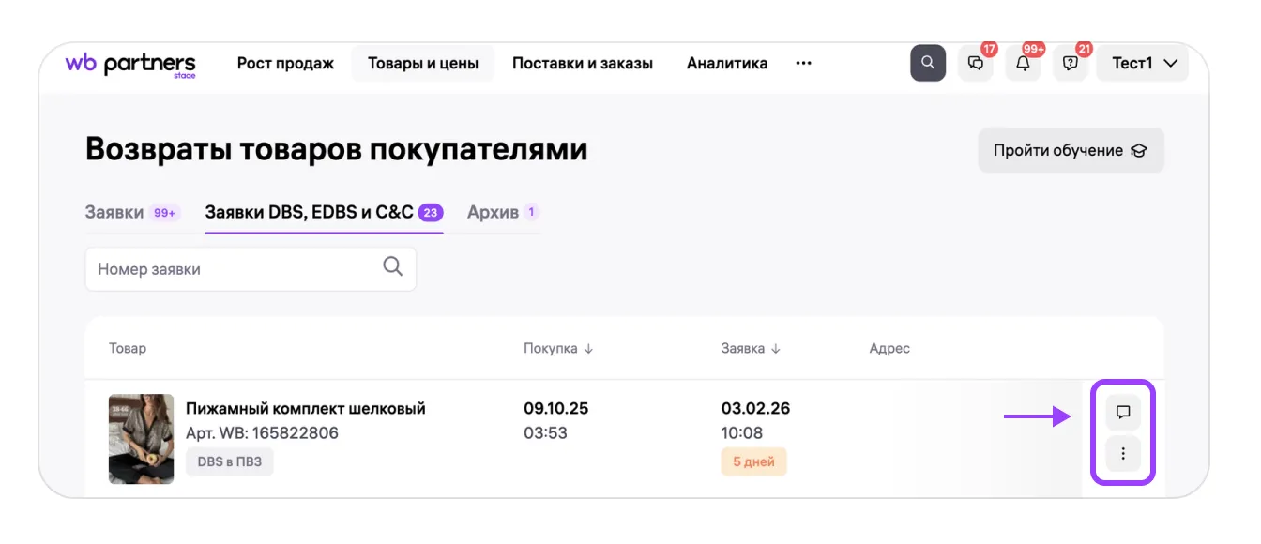1261x544 pixels.
Task: Sort by Покупка column
Action: pos(558,348)
